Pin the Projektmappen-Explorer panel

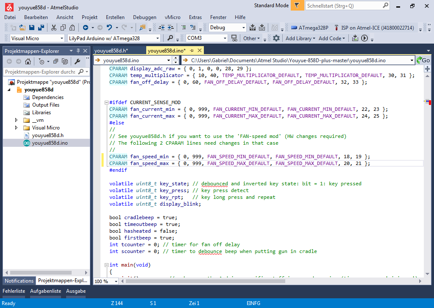tap(78, 51)
